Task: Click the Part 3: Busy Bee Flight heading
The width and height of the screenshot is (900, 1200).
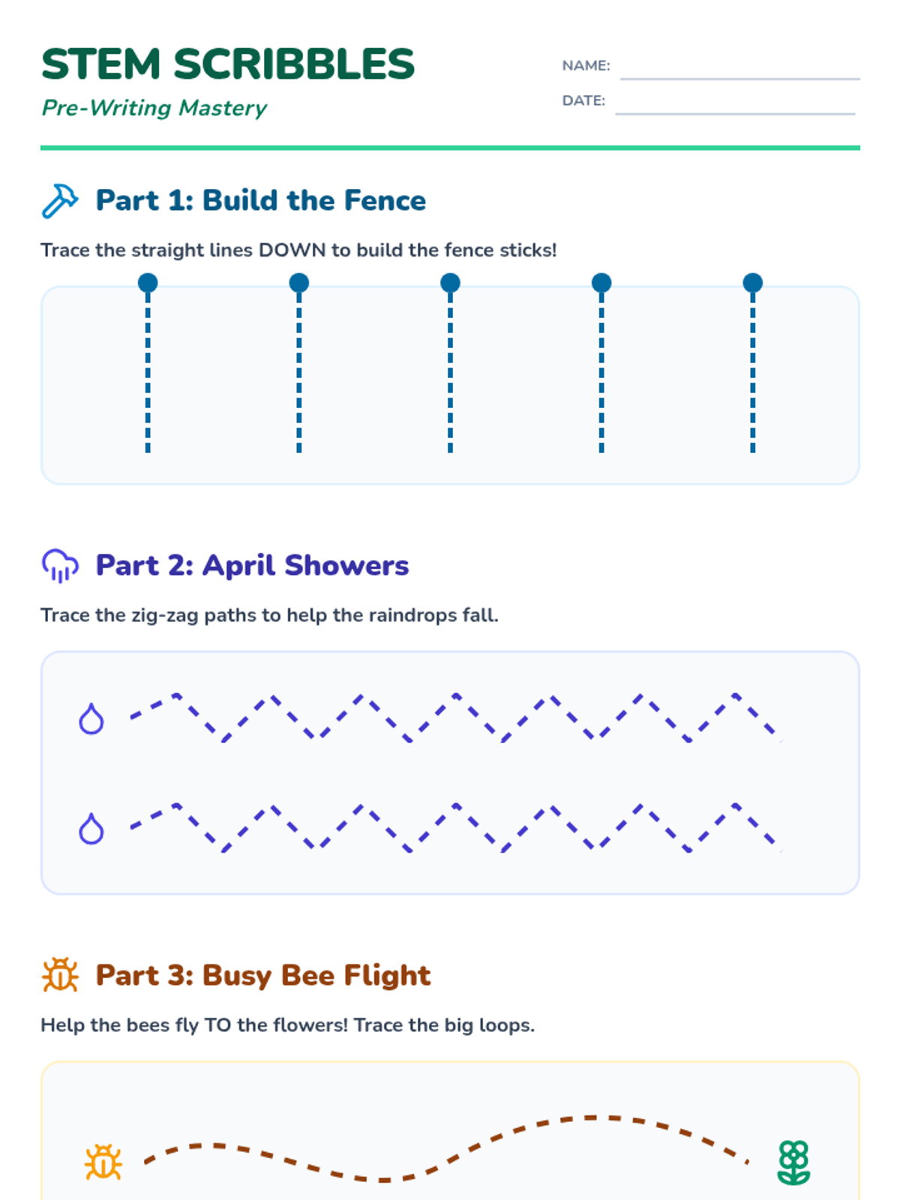Action: click(x=262, y=975)
